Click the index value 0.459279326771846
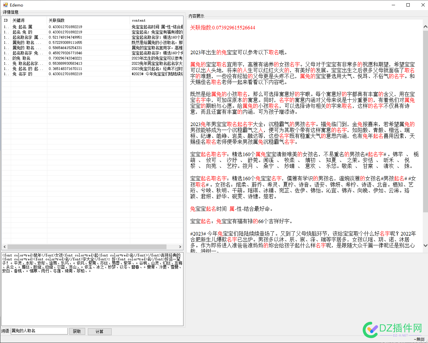 65,53
